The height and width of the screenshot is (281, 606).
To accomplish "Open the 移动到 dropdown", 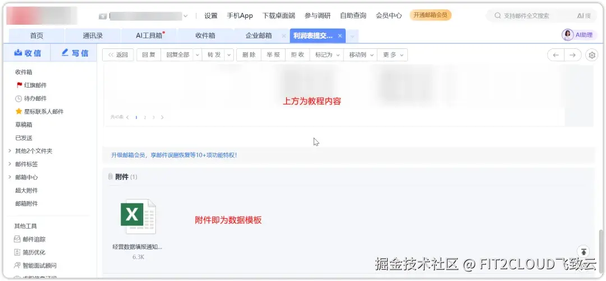I will pos(361,55).
